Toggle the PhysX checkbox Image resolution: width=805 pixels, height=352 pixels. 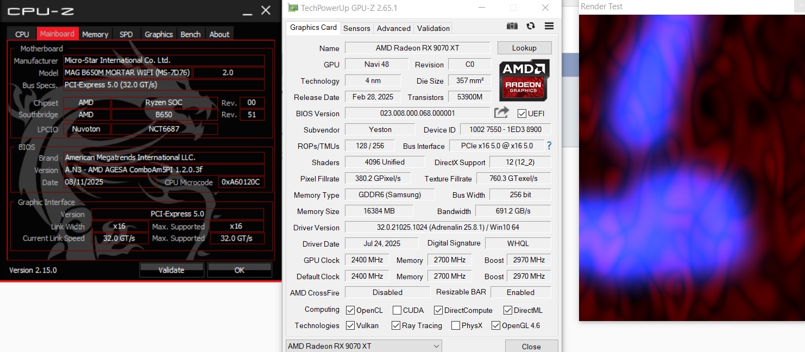click(x=456, y=325)
